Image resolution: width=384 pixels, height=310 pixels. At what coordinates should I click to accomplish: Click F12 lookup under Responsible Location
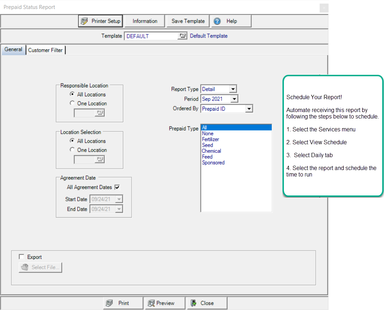point(100,113)
